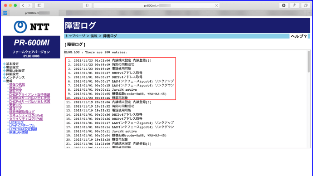The height and width of the screenshot is (176, 313).
Task: Show the Safari sidebar
Action: [39, 5]
